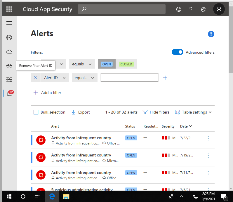Turn off the Advanced filters toggle
The image size is (233, 202).
click(178, 52)
